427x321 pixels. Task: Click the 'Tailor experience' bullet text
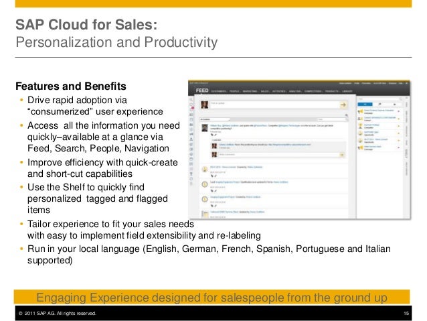[x=144, y=230]
